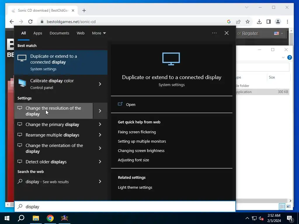Image resolution: width=299 pixels, height=224 pixels.
Task: Open Chrome from the taskbar
Action: 50,218
